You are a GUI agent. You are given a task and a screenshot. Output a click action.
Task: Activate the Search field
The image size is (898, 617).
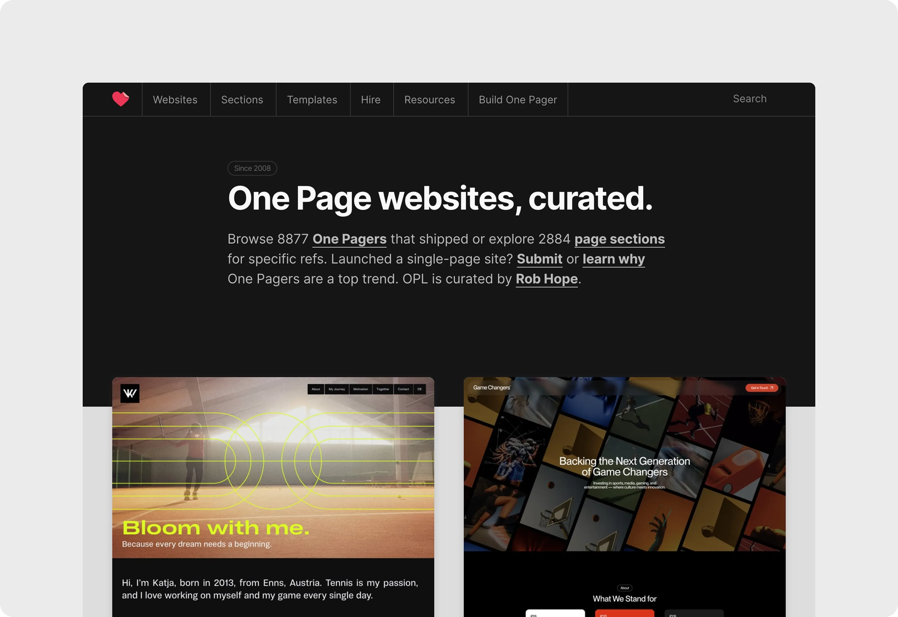(750, 99)
